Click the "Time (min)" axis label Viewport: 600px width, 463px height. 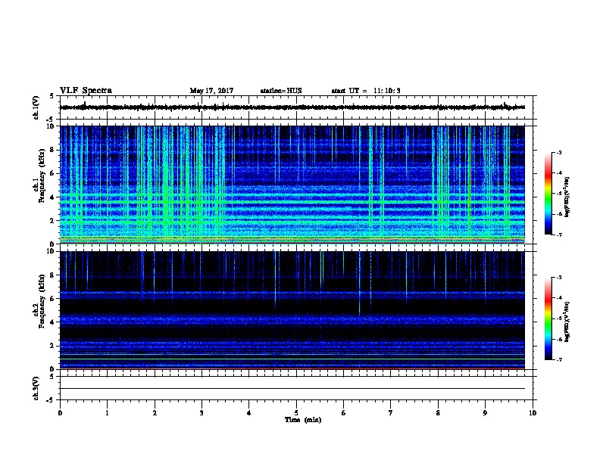303,420
